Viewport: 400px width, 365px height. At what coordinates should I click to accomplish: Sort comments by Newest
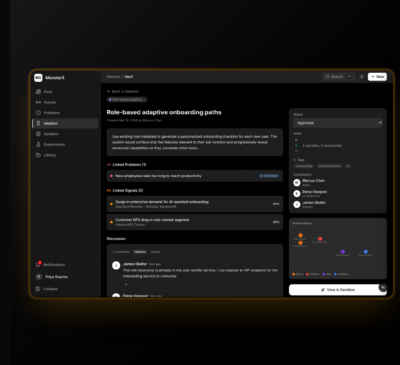(140, 252)
